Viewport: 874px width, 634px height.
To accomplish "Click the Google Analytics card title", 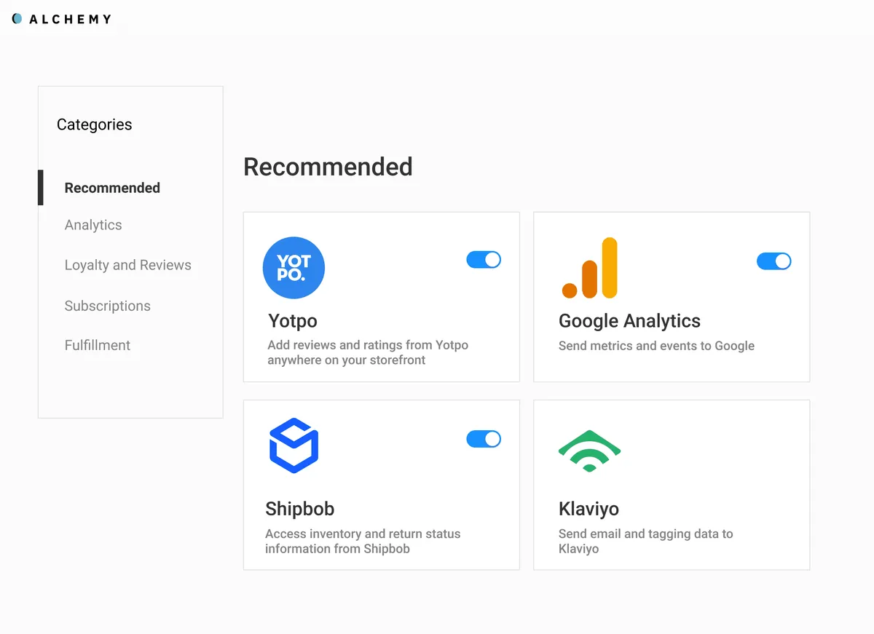I will pyautogui.click(x=629, y=321).
